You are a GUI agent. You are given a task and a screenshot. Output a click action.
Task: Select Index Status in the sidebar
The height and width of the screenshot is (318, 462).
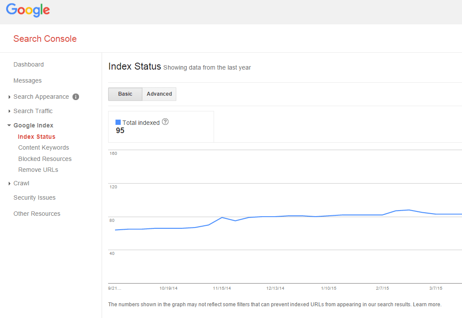(x=36, y=137)
